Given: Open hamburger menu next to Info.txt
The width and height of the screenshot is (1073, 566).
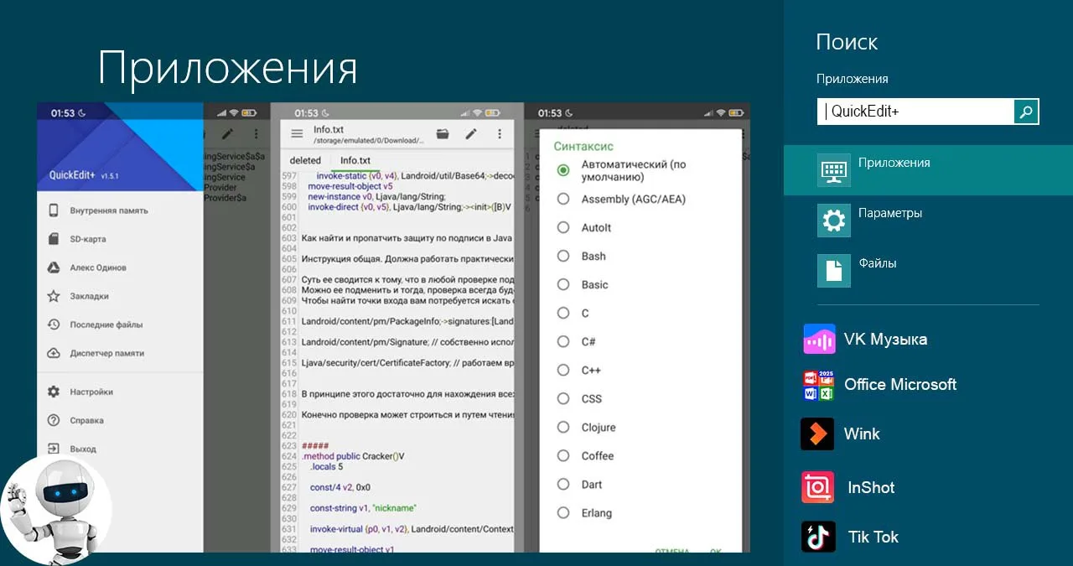Looking at the screenshot, I should coord(297,133).
